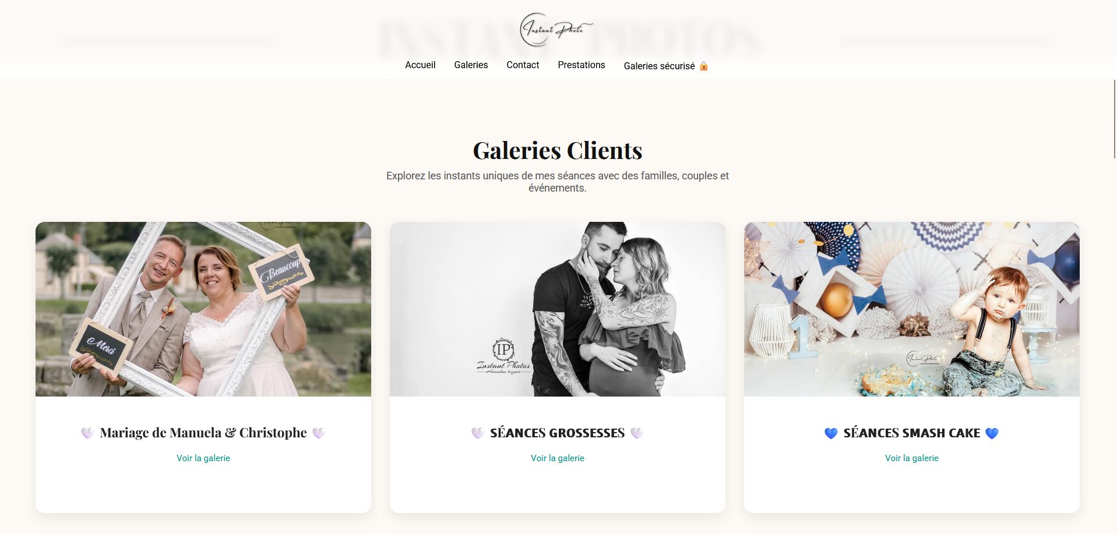This screenshot has width=1117, height=534.
Task: Click the blue heart before SÉANCES SMASH CAKE
Action: click(x=831, y=433)
